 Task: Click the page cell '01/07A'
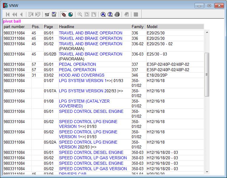tap(50, 91)
